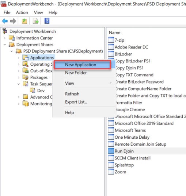Click the Adobe Reader DC application icon

(x=111, y=47)
